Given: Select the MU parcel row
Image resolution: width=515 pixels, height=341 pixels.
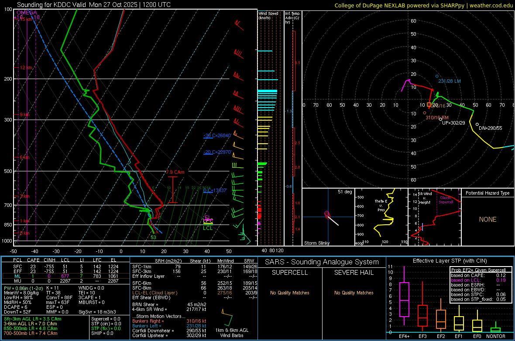Looking at the screenshot, I should pos(65,281).
